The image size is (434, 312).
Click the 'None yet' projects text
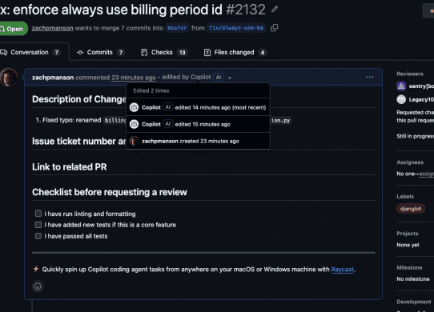(x=408, y=245)
